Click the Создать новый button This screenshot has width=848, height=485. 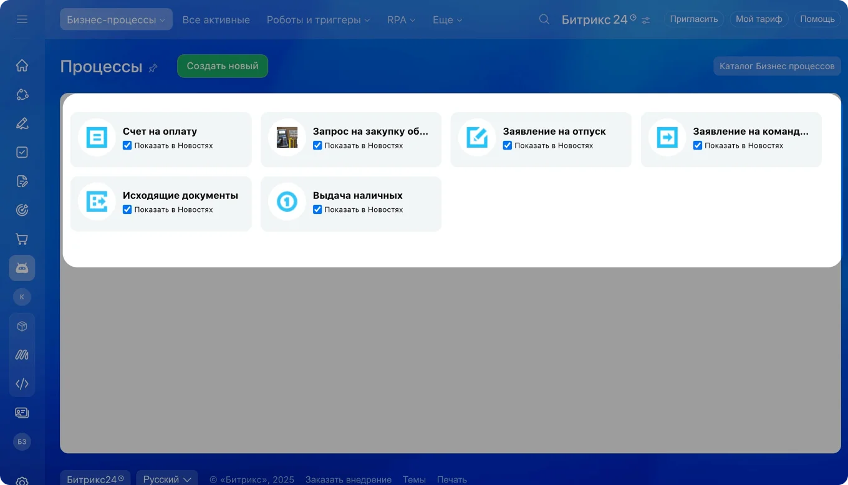click(x=223, y=66)
